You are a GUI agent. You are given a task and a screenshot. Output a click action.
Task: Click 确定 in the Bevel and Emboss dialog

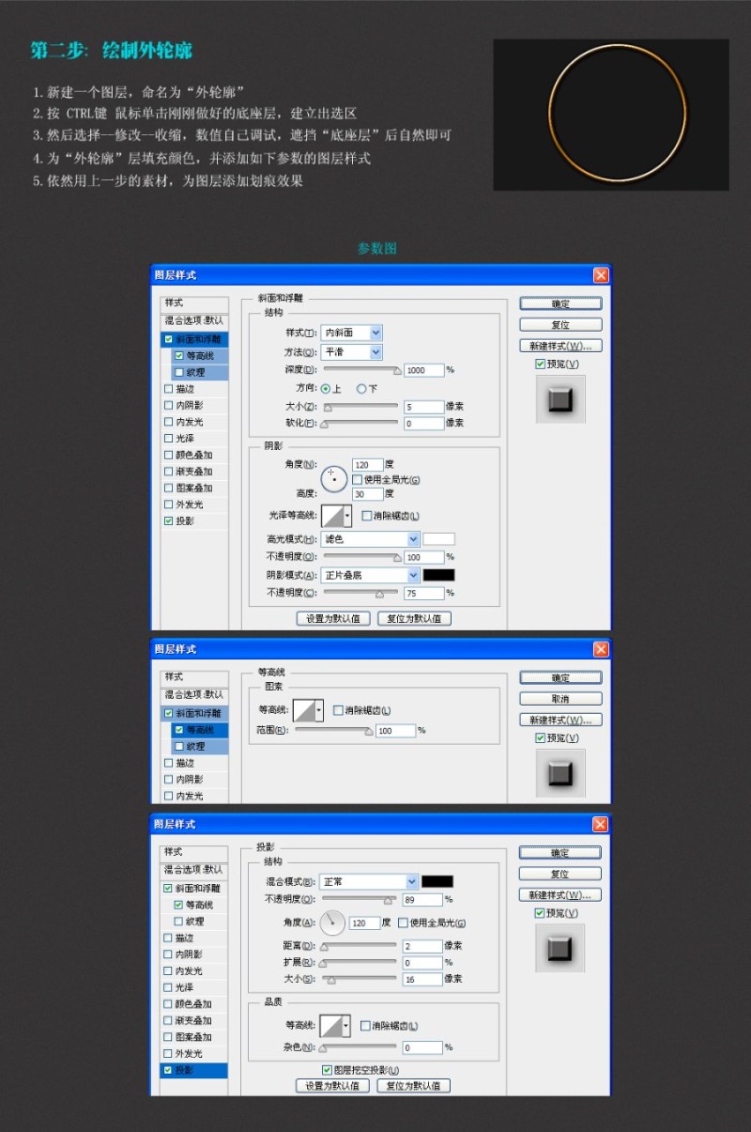[x=560, y=303]
